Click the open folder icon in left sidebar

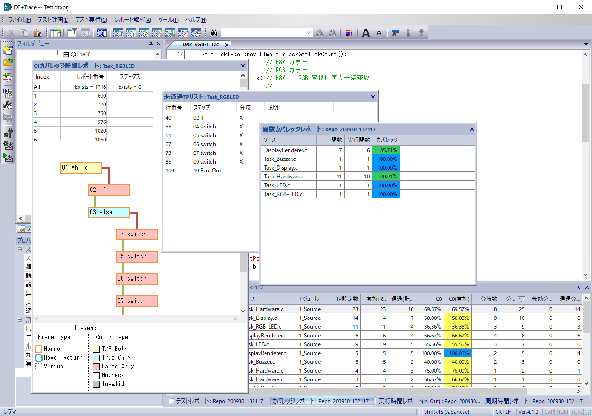click(x=8, y=62)
